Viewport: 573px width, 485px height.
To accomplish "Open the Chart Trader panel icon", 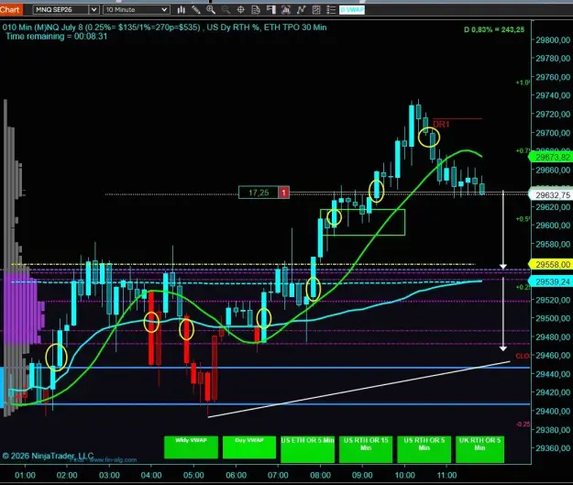I will click(270, 10).
